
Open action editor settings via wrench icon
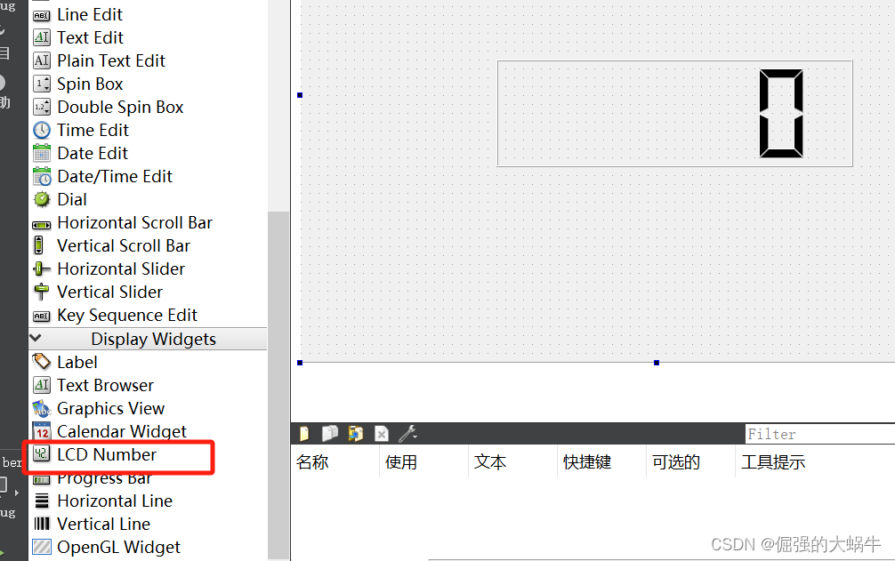pyautogui.click(x=407, y=433)
